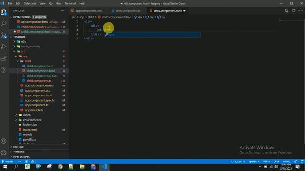Click the master branch indicator in status bar

tap(8, 161)
